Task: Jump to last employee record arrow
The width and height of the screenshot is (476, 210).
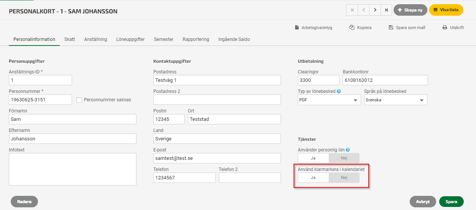Action: click(386, 10)
